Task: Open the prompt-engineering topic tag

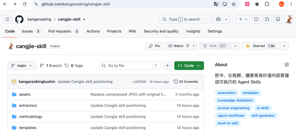Action: tap(234, 108)
